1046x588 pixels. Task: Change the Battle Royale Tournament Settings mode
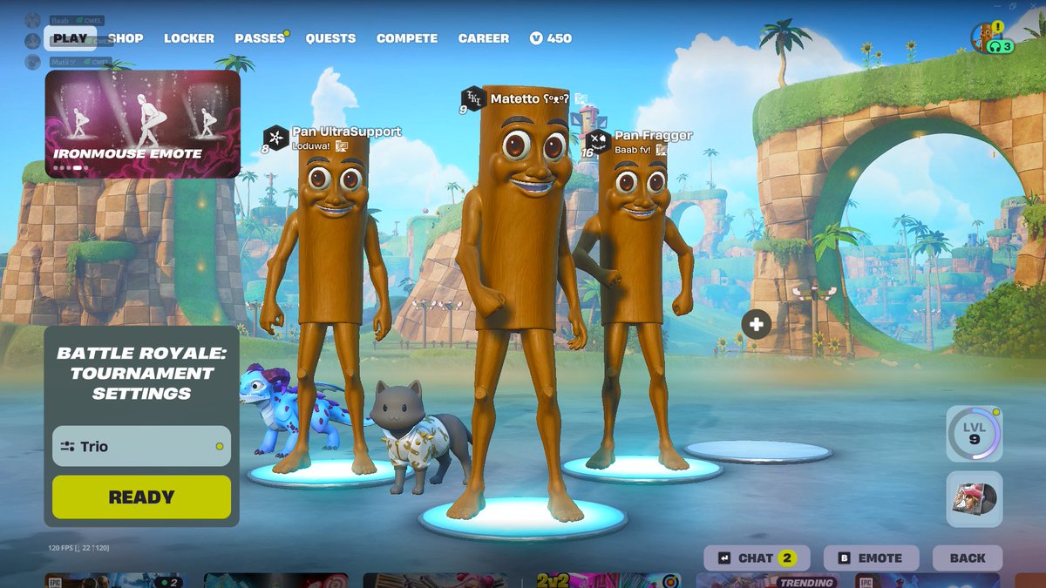point(141,373)
